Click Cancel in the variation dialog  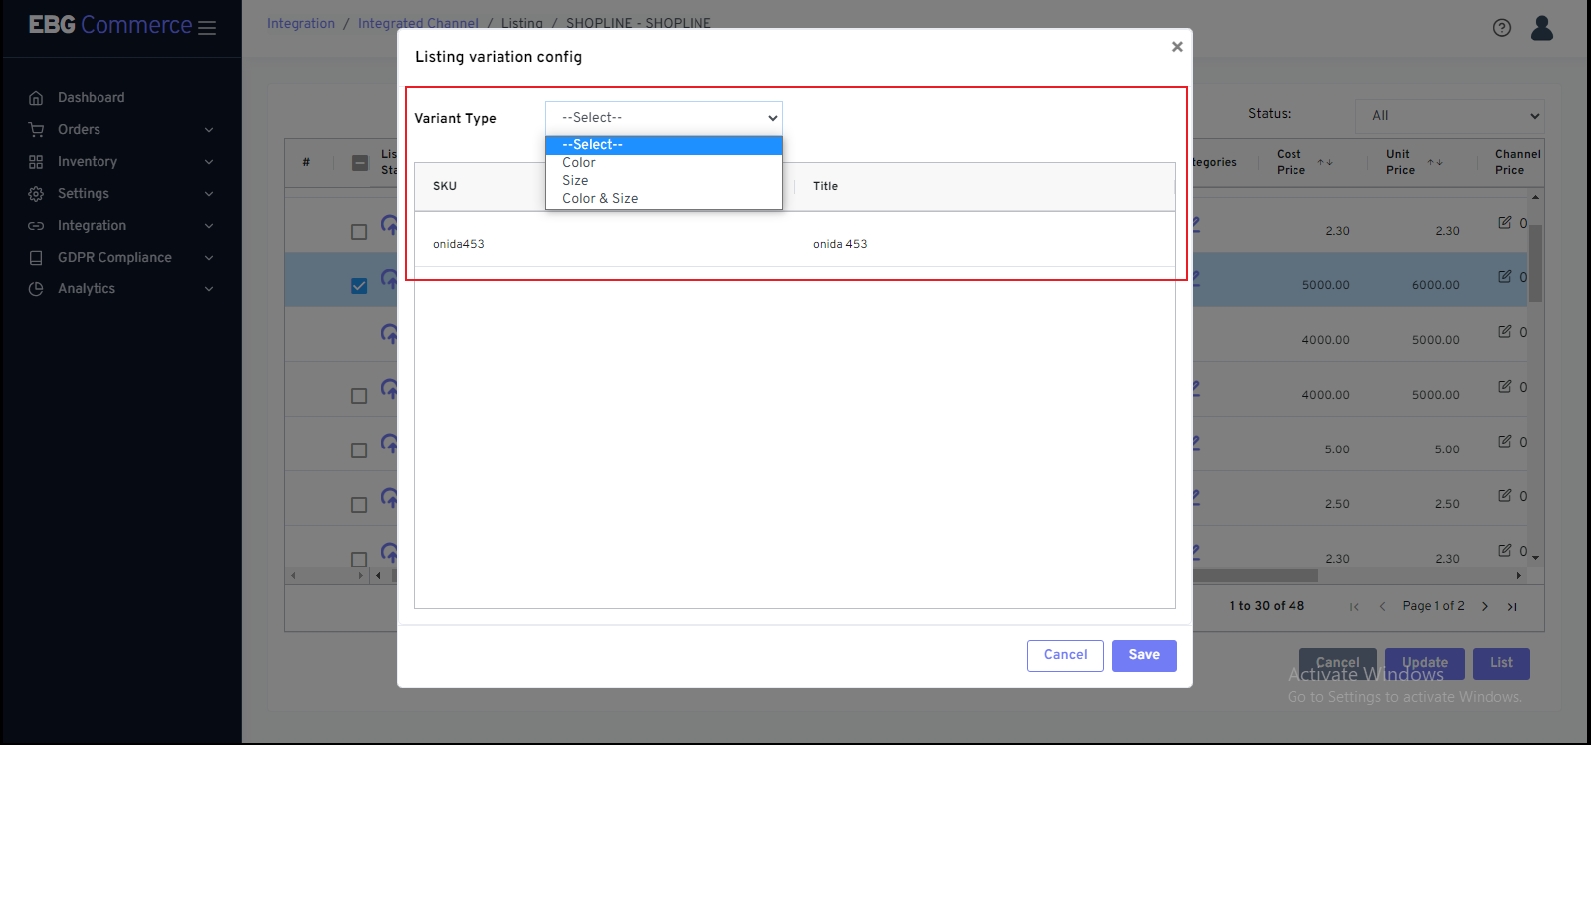tap(1065, 655)
